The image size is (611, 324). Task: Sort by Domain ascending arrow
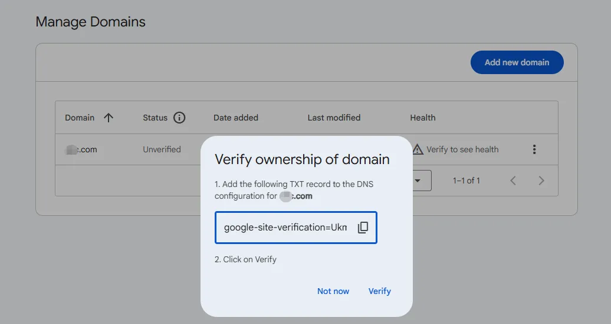pyautogui.click(x=109, y=118)
